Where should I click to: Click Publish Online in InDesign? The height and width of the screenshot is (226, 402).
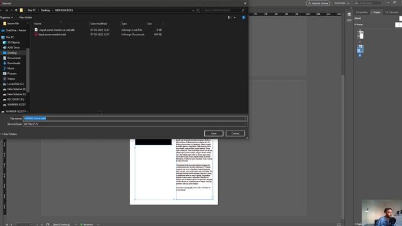318,3
